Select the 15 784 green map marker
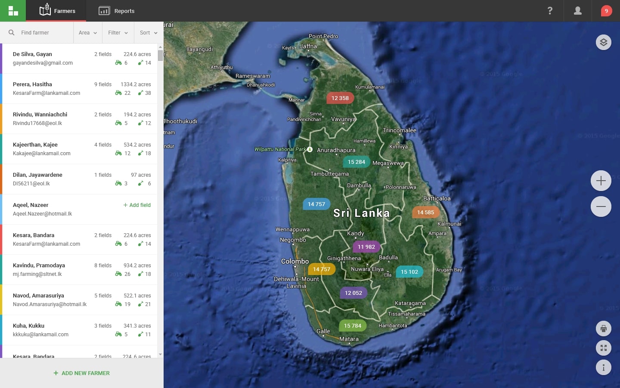This screenshot has width=620, height=388. tap(353, 325)
